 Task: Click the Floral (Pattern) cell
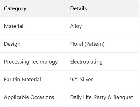click(x=87, y=44)
